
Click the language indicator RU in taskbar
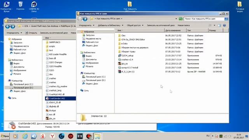[x=208, y=136]
